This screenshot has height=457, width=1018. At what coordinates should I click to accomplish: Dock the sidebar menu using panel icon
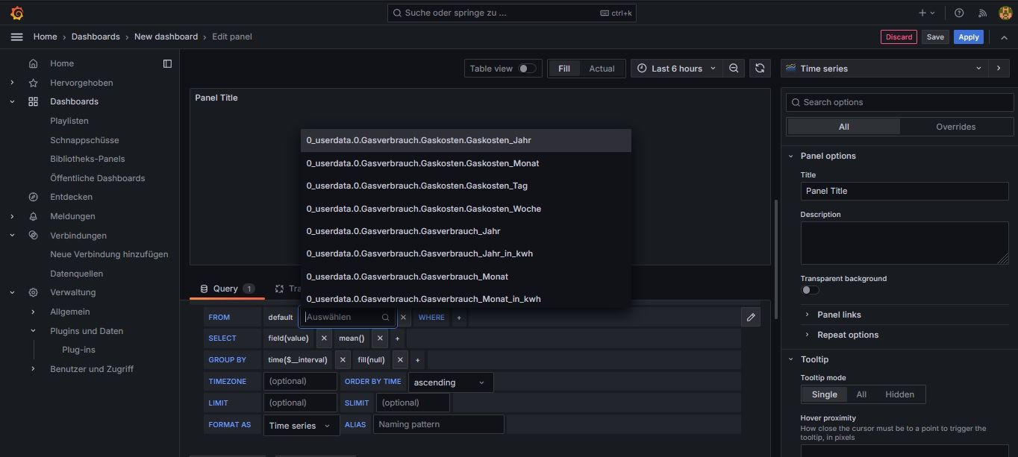(167, 63)
